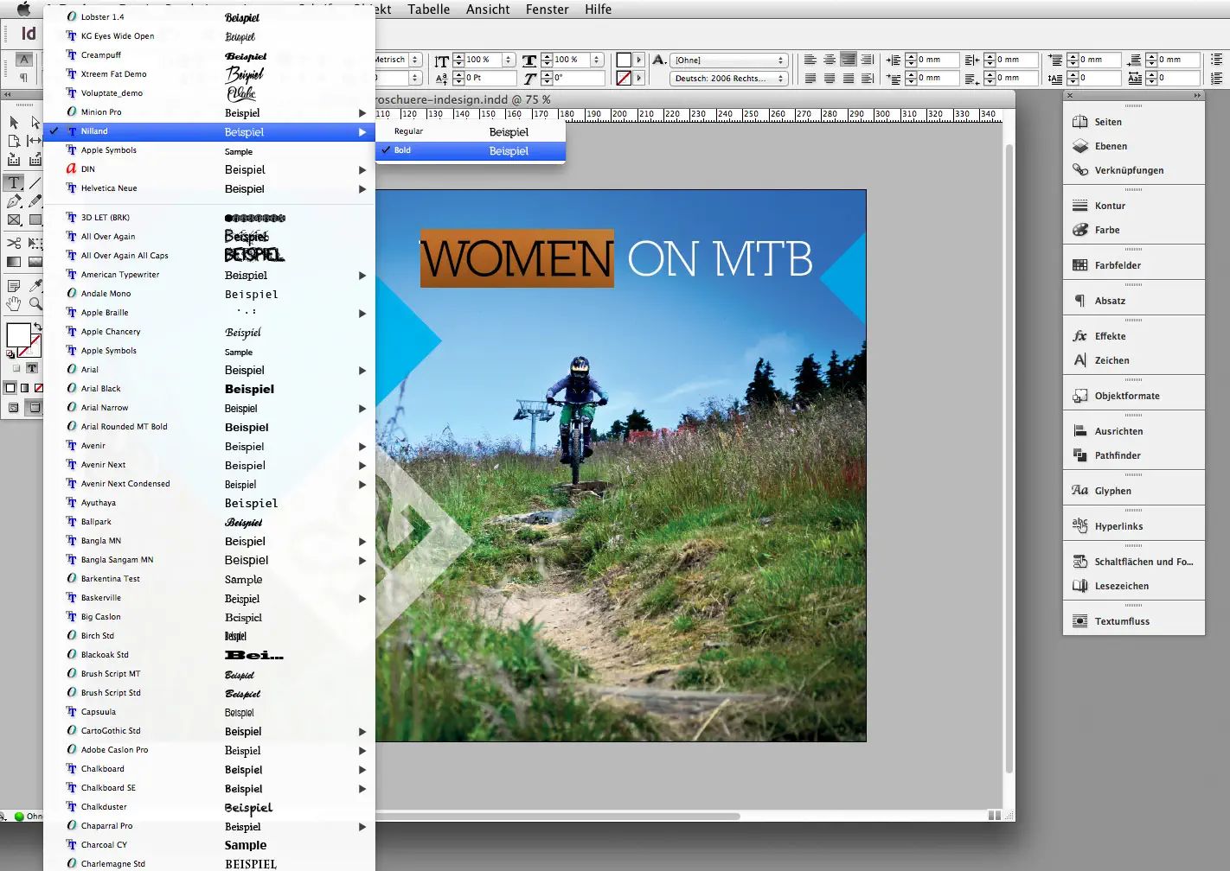
Task: Show the Glyphen panel
Action: tap(1113, 490)
